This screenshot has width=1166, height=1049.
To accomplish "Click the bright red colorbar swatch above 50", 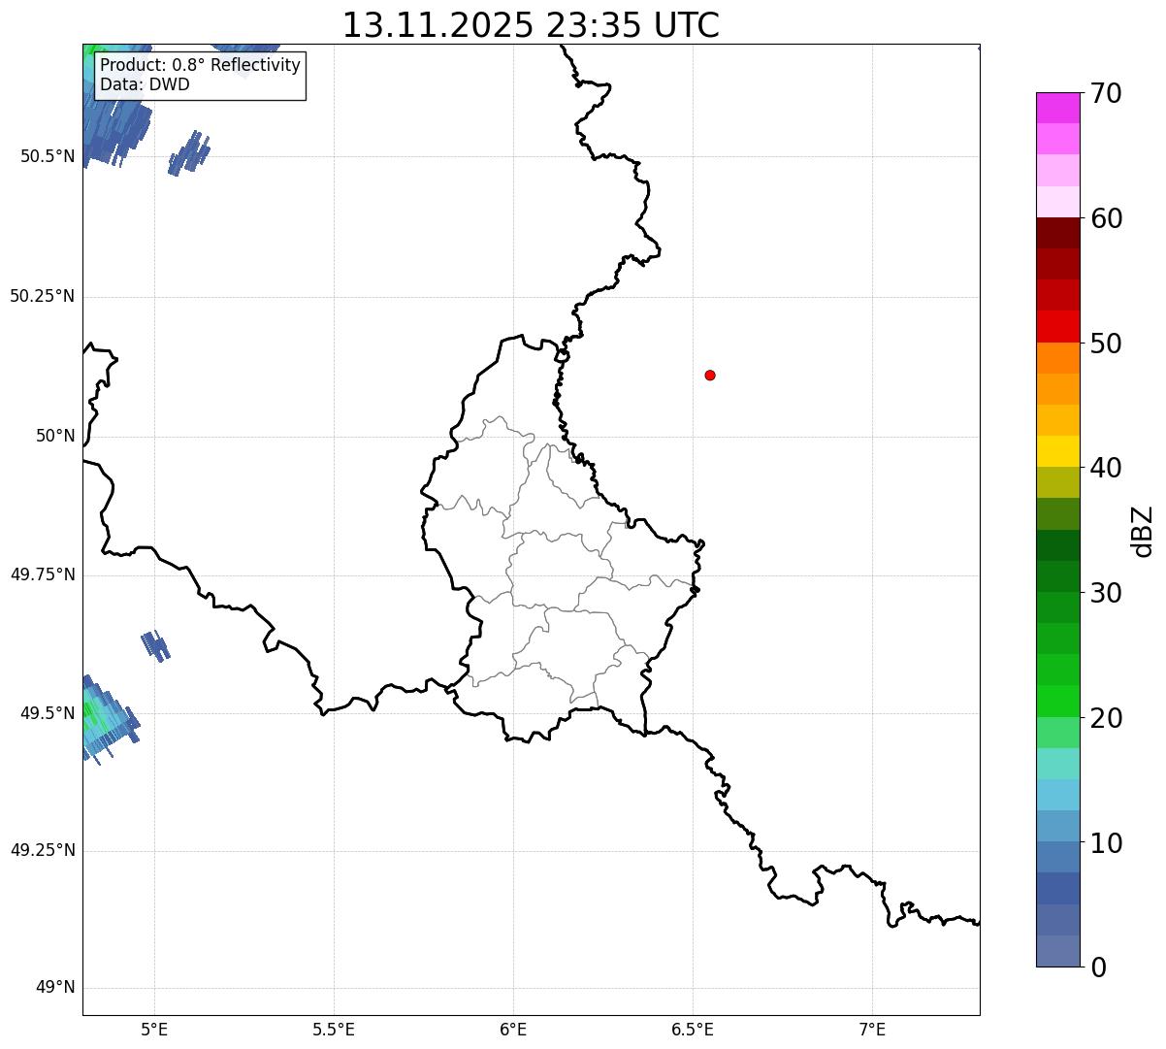I will point(1057,326).
